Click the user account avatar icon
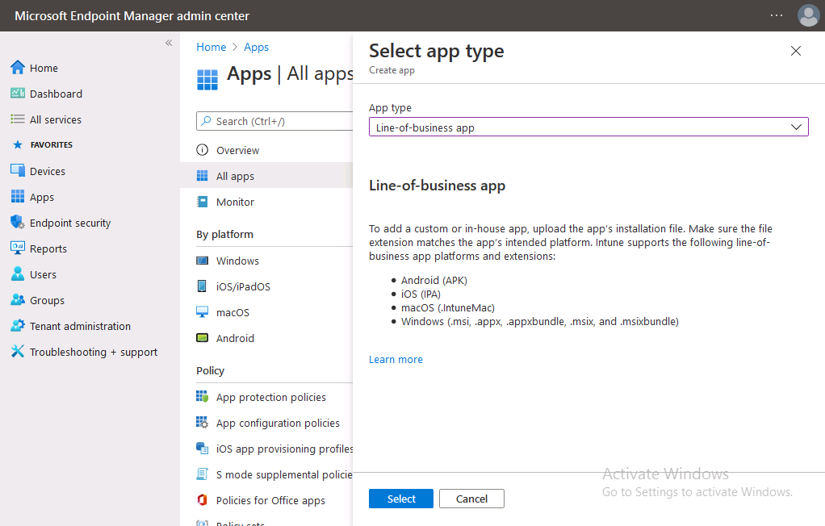Viewport: 825px width, 526px height. 808,15
